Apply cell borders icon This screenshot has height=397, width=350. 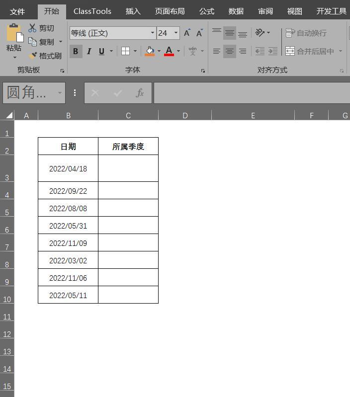(x=125, y=51)
